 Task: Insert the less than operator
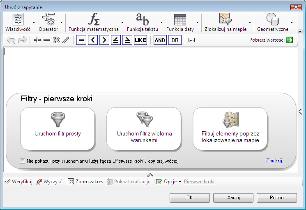[x=93, y=40]
